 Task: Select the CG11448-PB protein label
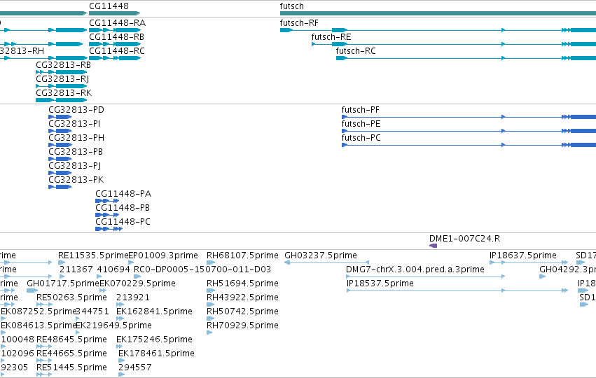coord(123,208)
